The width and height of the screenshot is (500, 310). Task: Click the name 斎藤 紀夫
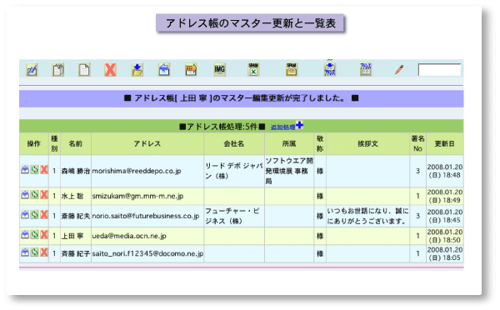pyautogui.click(x=75, y=216)
